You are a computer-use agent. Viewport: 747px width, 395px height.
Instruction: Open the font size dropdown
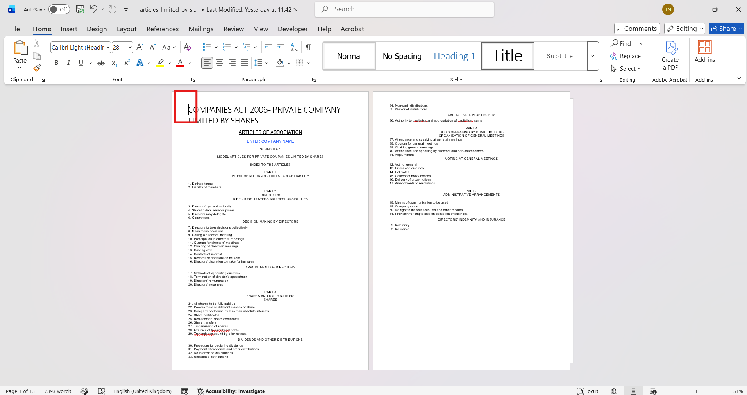[130, 48]
